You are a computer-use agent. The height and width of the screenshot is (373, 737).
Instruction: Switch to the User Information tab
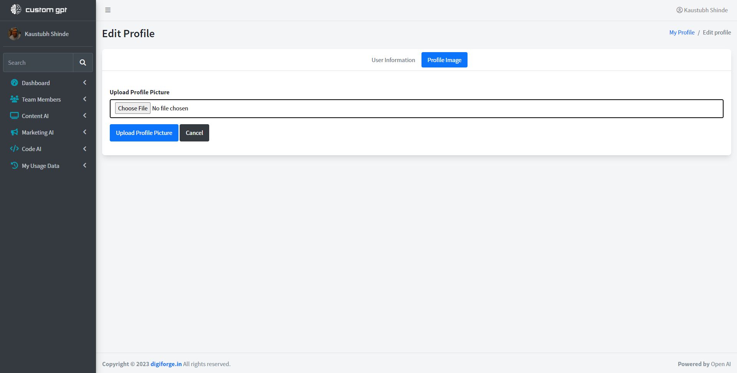pos(393,60)
